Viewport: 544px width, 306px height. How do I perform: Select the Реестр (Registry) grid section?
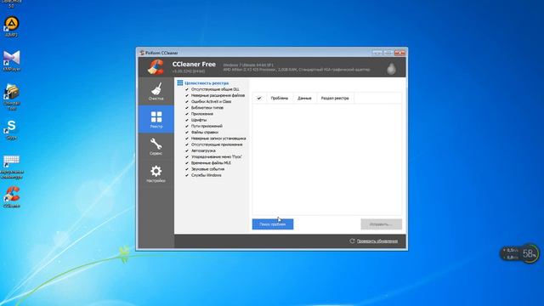(156, 119)
